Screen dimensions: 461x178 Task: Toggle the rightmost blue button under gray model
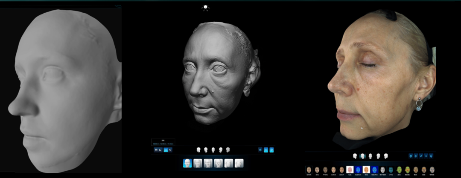point(271,150)
